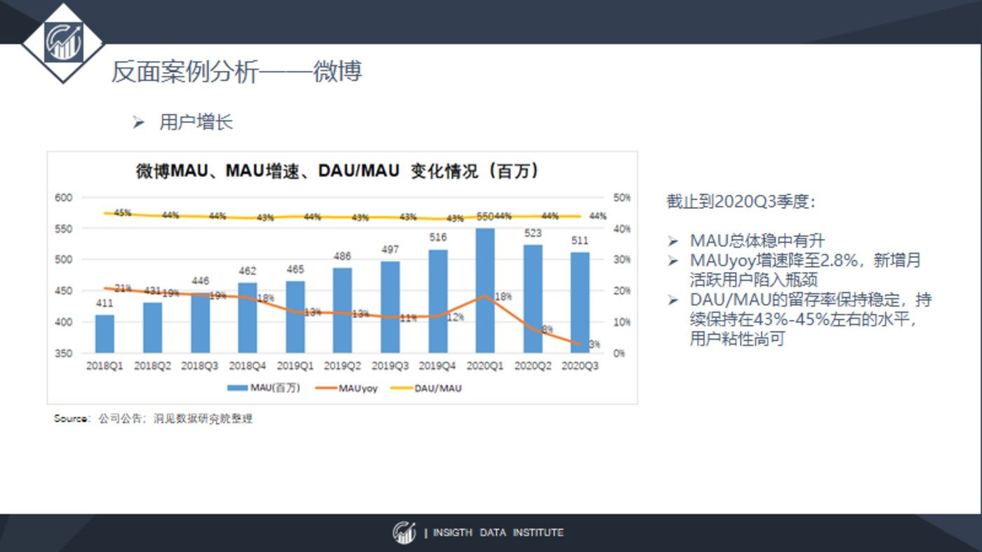The image size is (982, 552).
Task: Click the data label 516
Action: point(438,237)
